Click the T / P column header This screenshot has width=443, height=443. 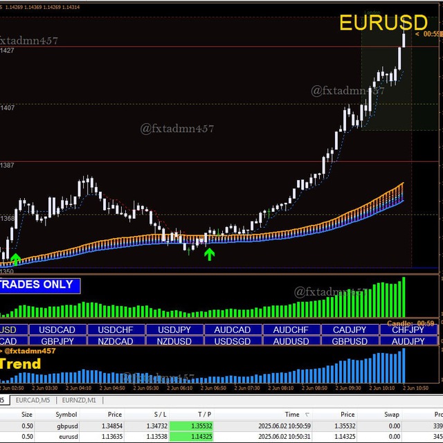(x=205, y=415)
